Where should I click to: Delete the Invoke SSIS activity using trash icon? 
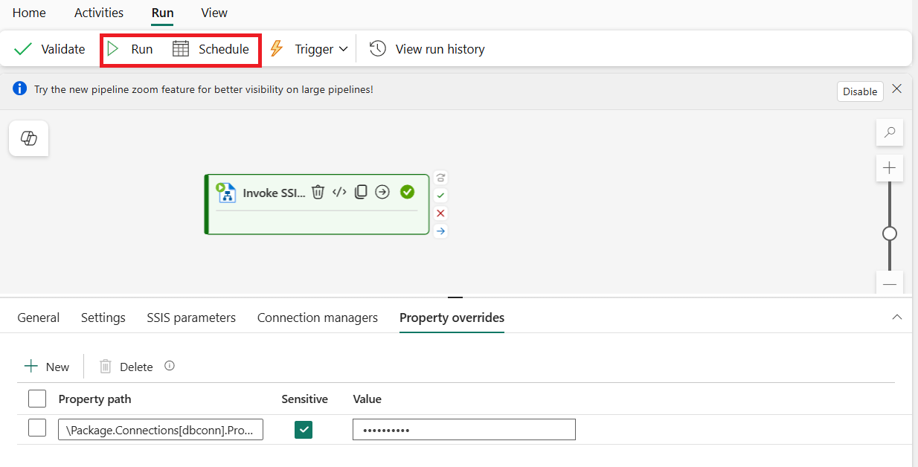[x=318, y=193]
